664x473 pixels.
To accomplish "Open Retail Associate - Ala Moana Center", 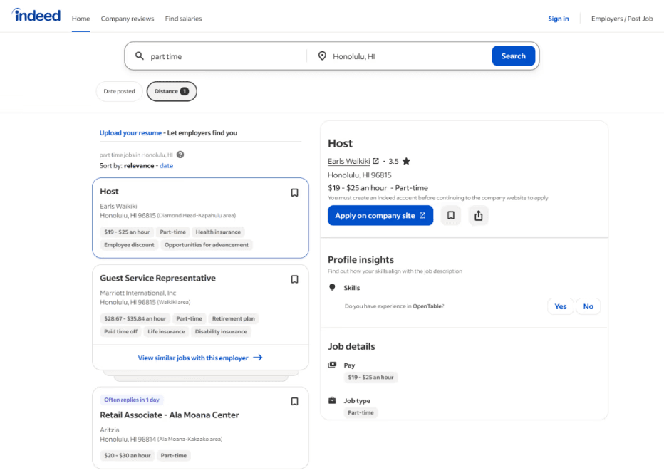I will click(x=170, y=415).
